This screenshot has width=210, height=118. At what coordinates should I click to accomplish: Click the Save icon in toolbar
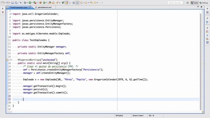click(12, 3)
